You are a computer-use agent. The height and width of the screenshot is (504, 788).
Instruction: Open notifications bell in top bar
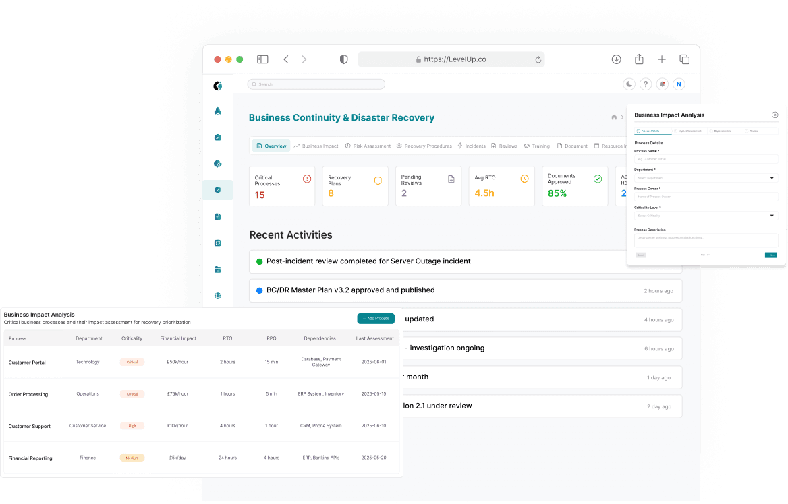pyautogui.click(x=663, y=84)
